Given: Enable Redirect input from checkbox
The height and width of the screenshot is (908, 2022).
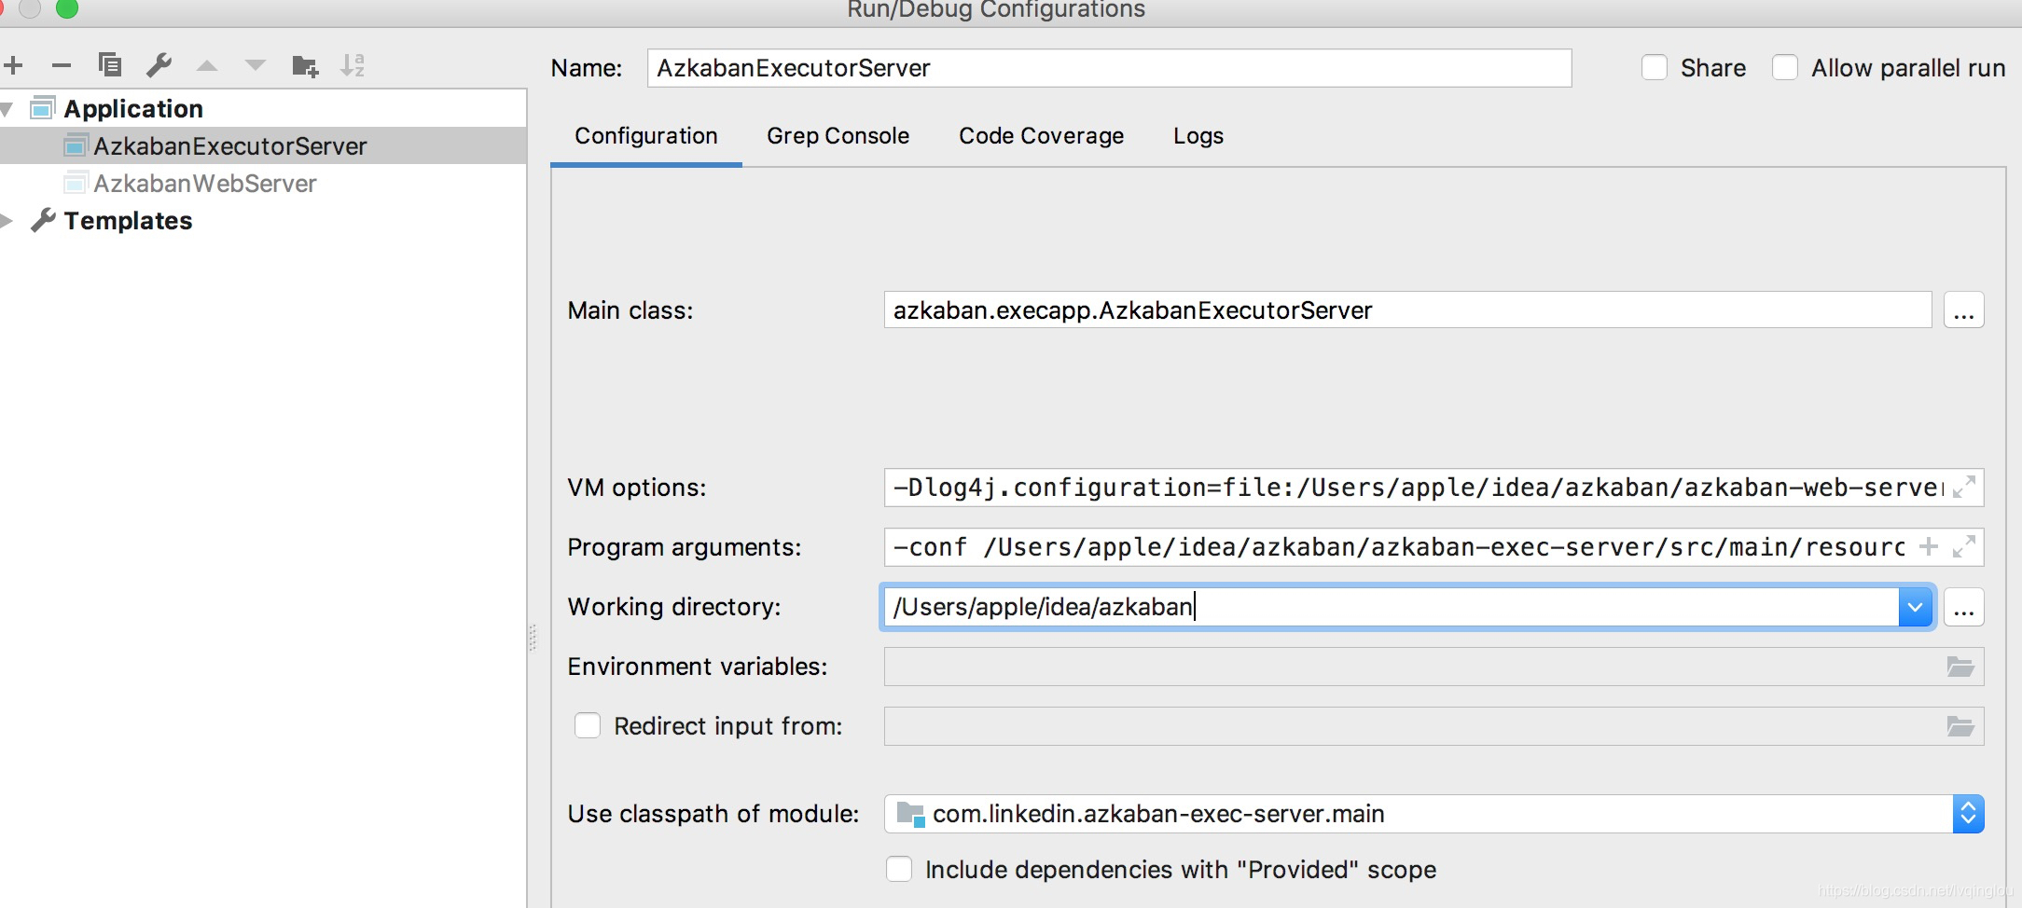Looking at the screenshot, I should point(588,725).
